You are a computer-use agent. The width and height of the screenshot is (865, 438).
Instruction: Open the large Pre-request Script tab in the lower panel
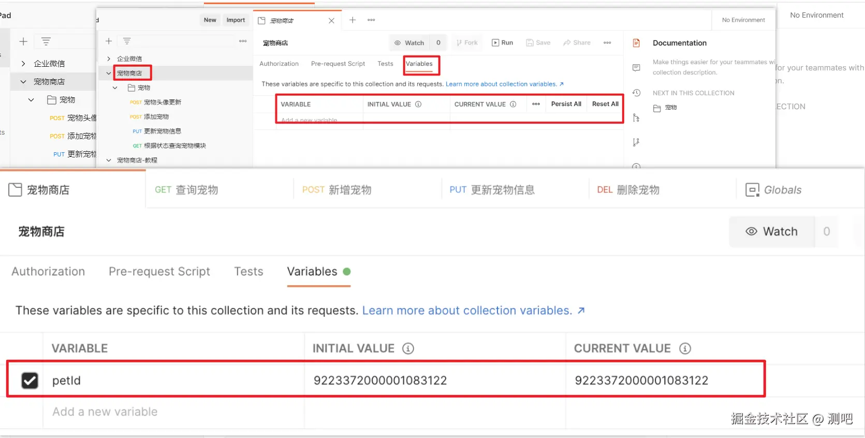[x=159, y=271]
